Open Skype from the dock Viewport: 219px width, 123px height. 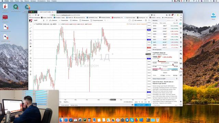132,120
